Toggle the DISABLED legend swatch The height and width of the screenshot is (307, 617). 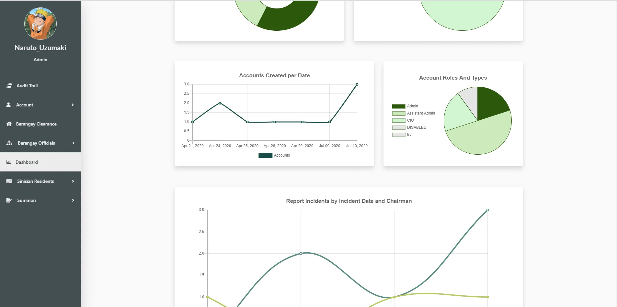click(398, 128)
